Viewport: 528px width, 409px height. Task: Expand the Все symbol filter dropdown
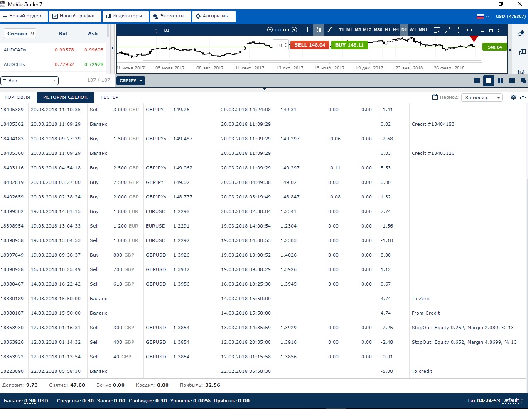[29, 81]
